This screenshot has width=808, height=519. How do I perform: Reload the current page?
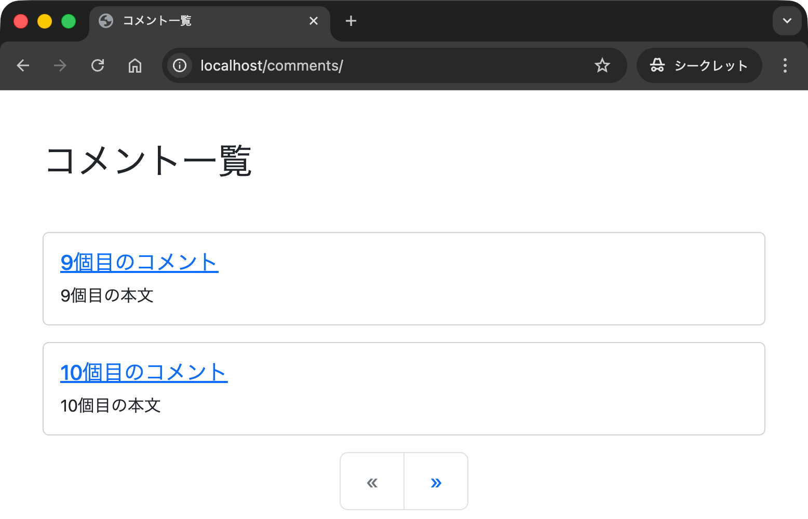coord(98,65)
